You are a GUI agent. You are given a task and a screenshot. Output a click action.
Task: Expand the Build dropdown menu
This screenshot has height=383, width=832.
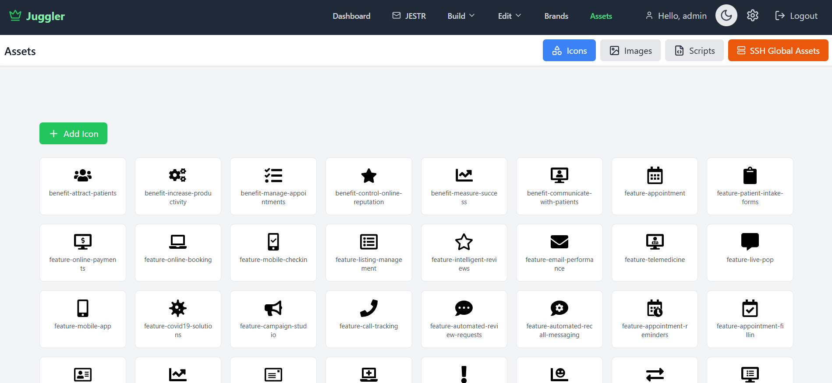(x=461, y=16)
